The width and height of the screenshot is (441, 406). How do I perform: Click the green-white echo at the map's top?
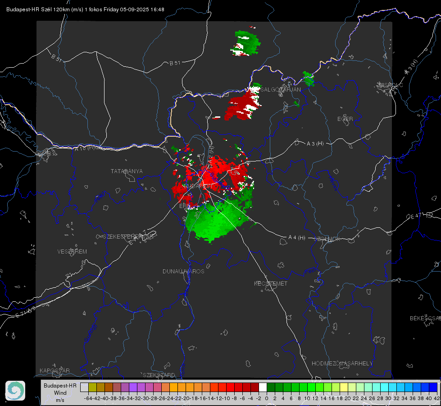click(x=245, y=43)
